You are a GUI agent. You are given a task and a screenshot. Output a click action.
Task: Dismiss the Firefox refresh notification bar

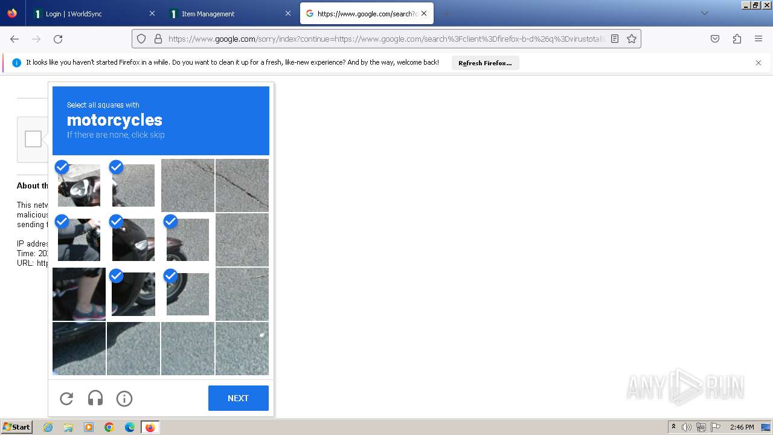pos(759,63)
